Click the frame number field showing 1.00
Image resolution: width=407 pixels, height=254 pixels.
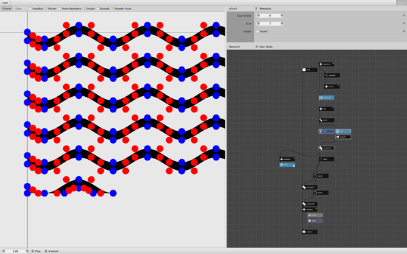[x=16, y=251]
